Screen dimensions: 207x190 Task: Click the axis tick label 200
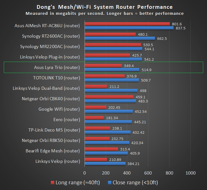106,173
